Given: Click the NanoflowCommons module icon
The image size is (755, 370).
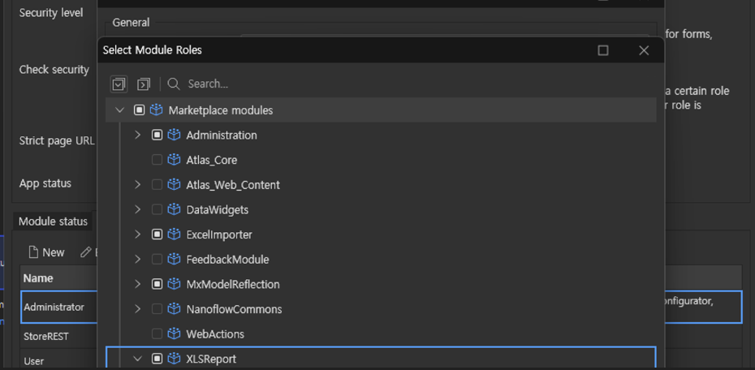Looking at the screenshot, I should 174,309.
